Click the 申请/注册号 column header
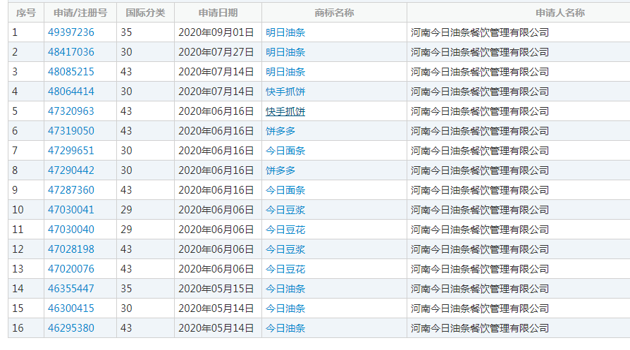The height and width of the screenshot is (350, 630). point(80,13)
